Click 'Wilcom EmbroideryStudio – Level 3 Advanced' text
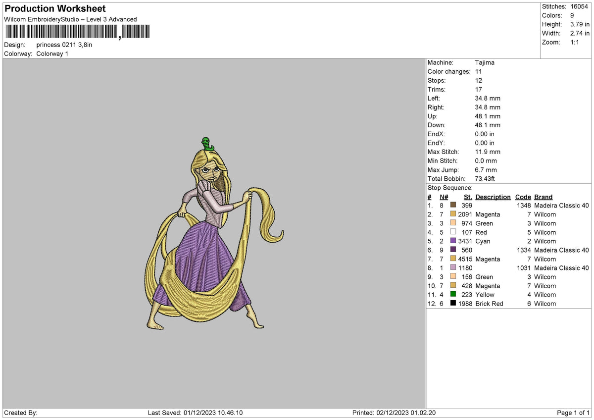Viewport: 594px width, 420px height. click(x=70, y=19)
